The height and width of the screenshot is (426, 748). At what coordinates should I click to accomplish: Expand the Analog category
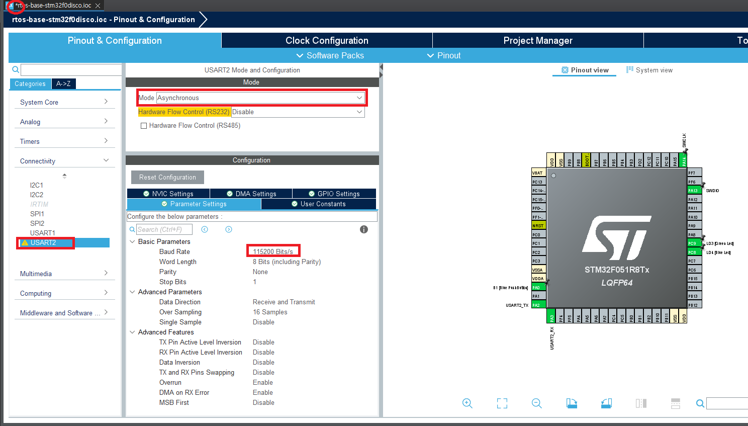[x=64, y=122]
